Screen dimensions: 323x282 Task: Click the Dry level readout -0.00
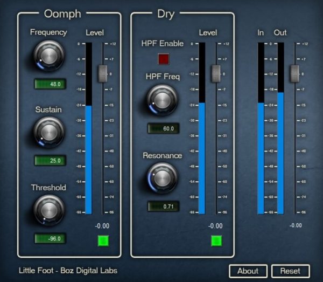215,226
